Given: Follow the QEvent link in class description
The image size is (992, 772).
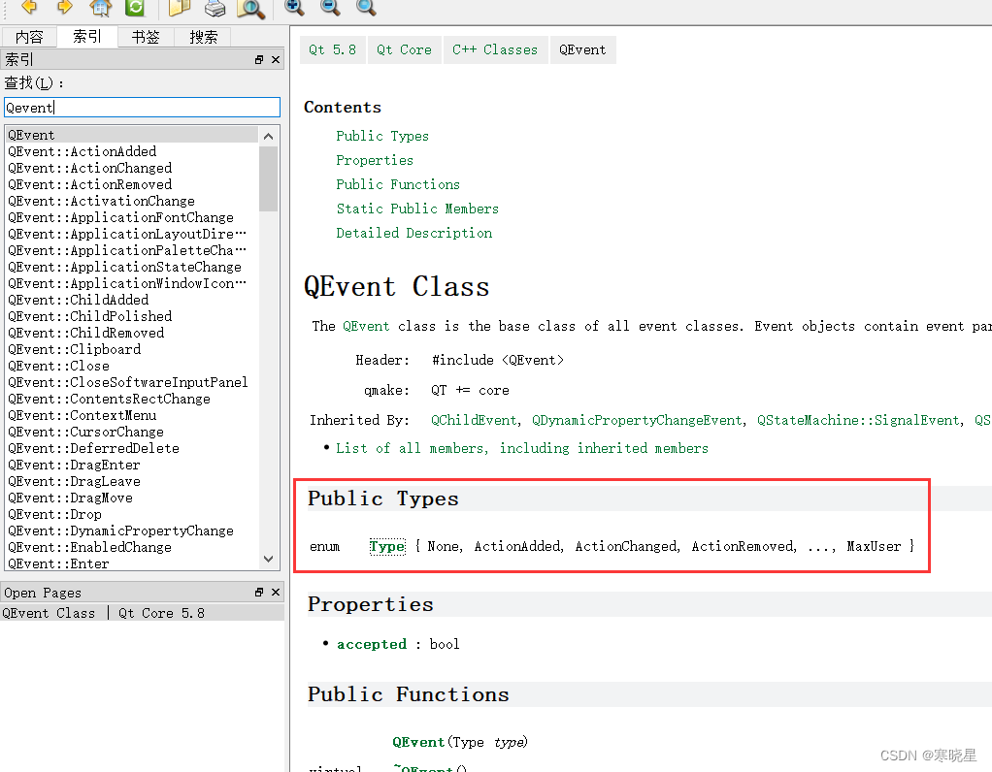Looking at the screenshot, I should [x=366, y=326].
